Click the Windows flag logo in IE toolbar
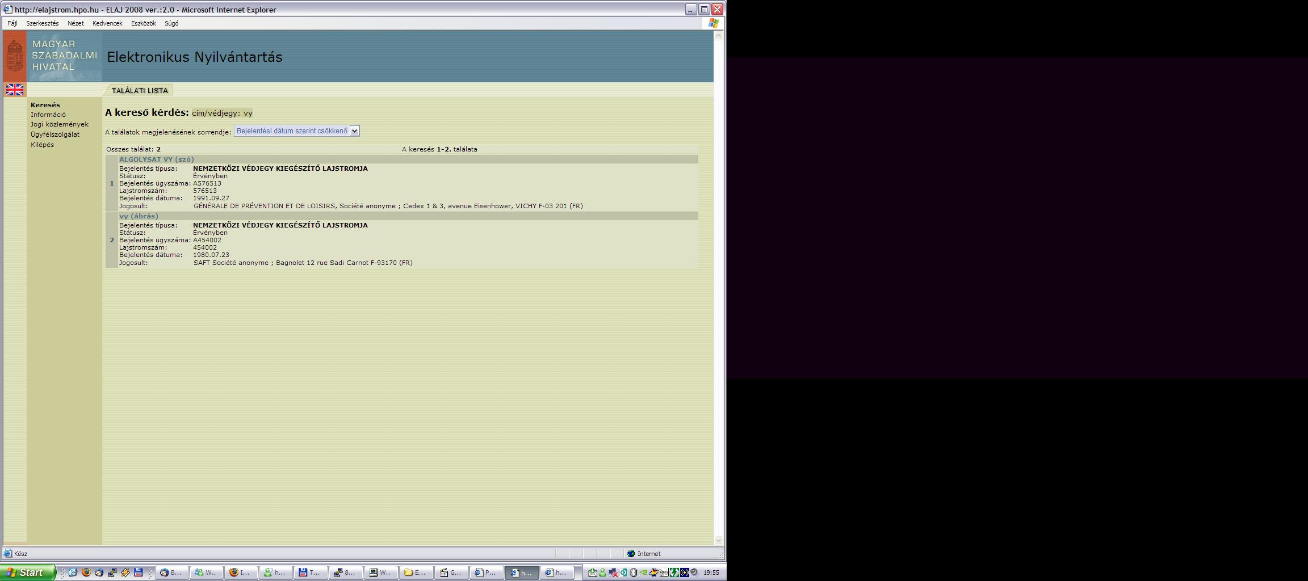 [x=713, y=23]
